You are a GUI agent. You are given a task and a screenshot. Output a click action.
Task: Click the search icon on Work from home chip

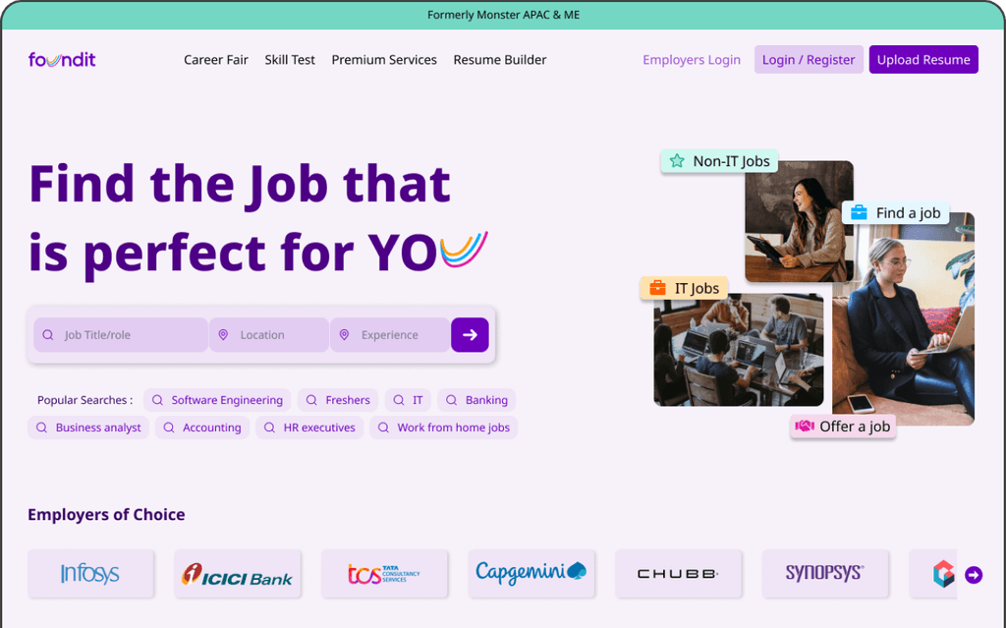tap(383, 428)
